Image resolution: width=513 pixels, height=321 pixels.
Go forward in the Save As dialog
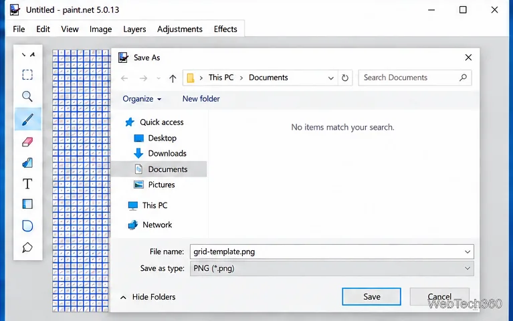[x=143, y=78]
